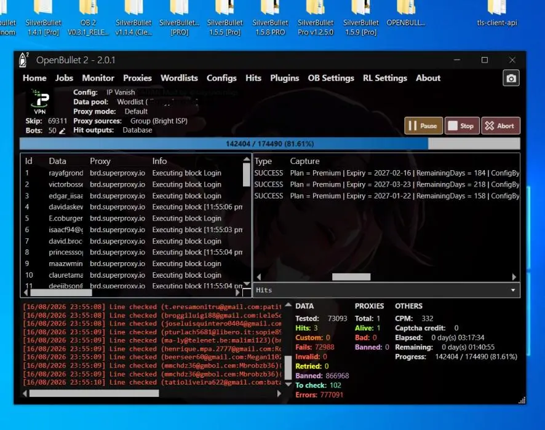The height and width of the screenshot is (430, 545).
Task: Open SilverBullet... [PRO] desktop folder
Action: [x=180, y=19]
